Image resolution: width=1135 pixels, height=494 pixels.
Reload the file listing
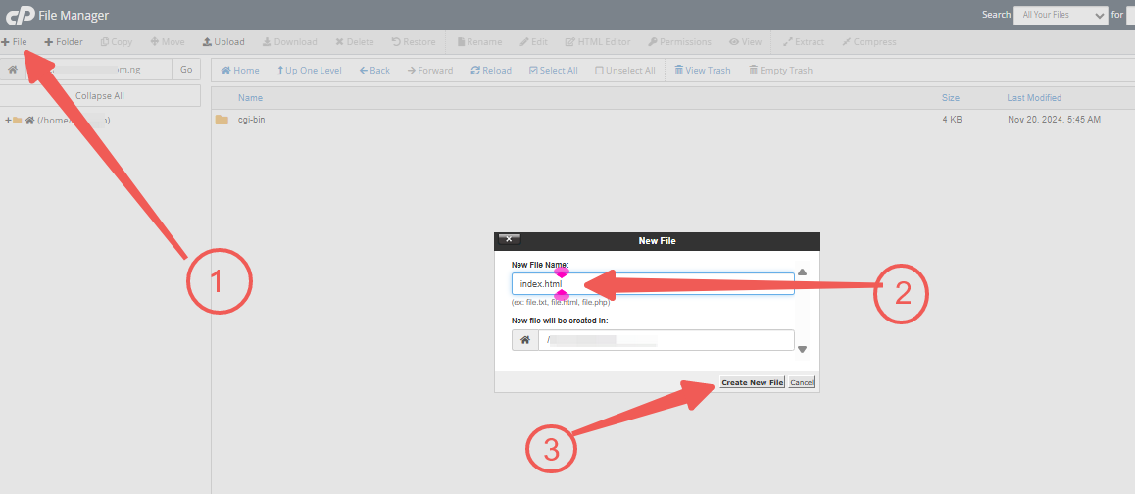(x=491, y=71)
